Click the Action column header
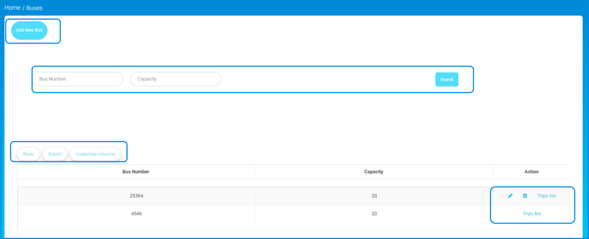589x239 pixels. click(x=531, y=172)
